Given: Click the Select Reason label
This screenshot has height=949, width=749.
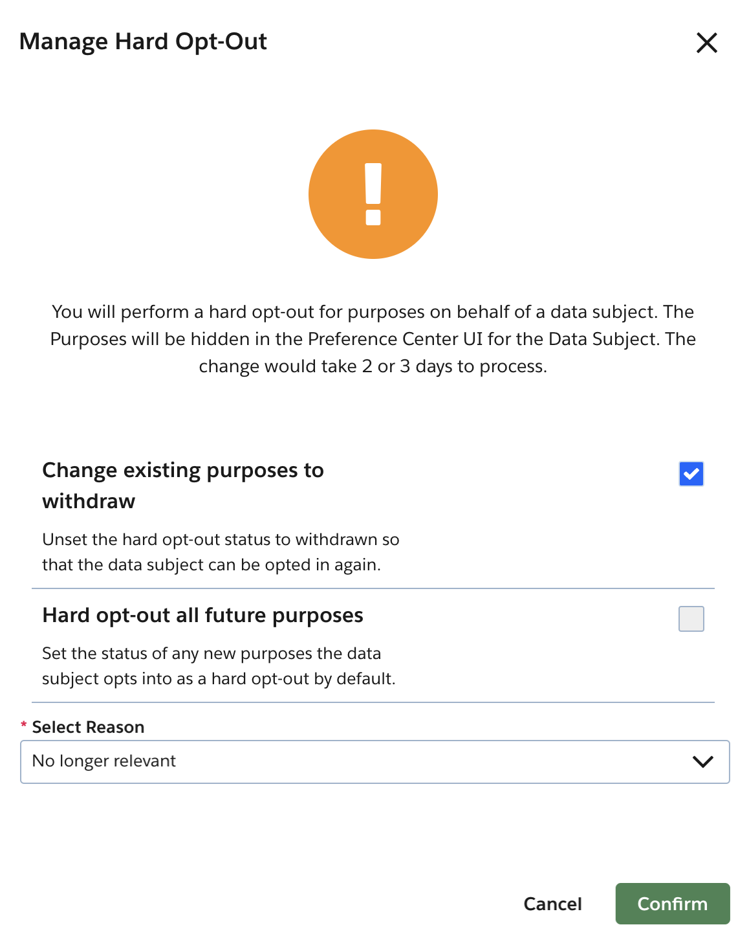Looking at the screenshot, I should click(87, 727).
